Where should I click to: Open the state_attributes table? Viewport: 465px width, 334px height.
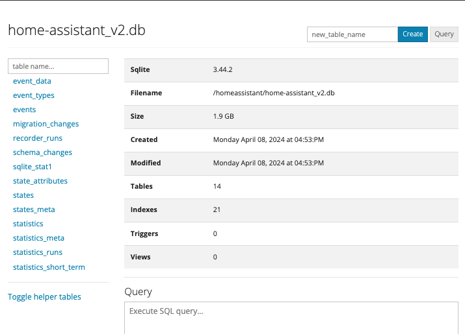[x=40, y=181]
